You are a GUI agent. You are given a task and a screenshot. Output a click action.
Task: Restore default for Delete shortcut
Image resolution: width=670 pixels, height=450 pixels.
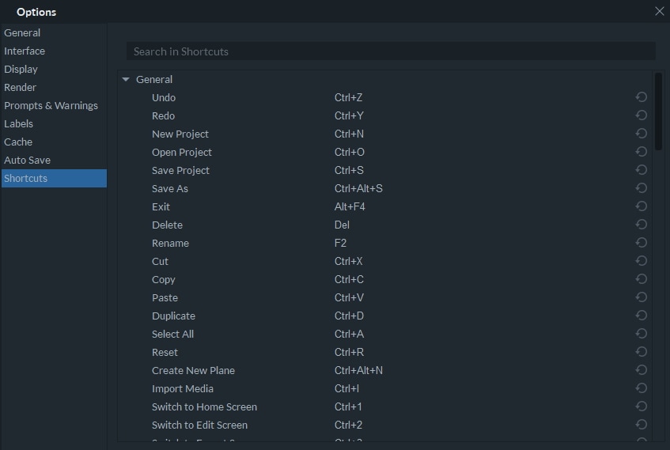coord(642,225)
